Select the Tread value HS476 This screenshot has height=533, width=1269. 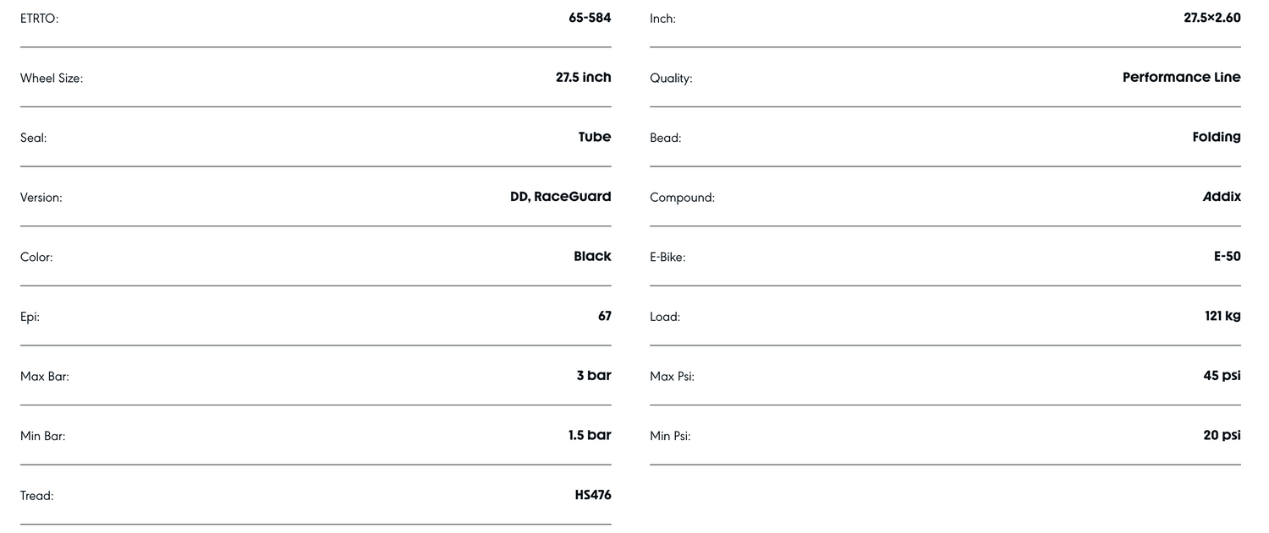(x=592, y=495)
